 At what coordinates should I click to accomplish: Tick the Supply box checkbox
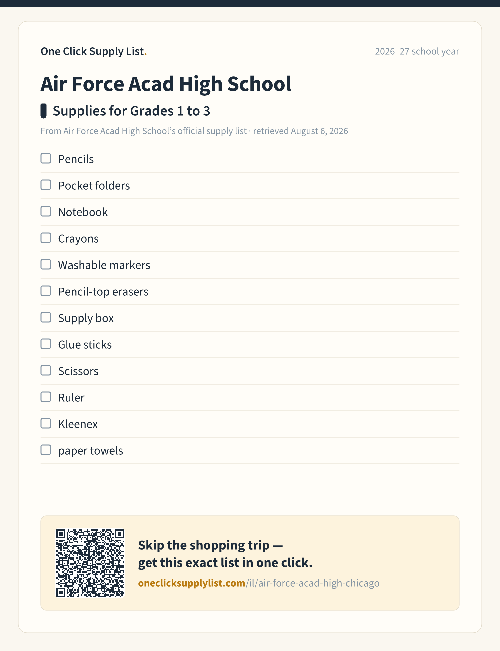tap(46, 317)
